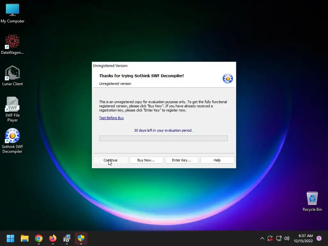Select the SWF File Player shortcut
This screenshot has width=328, height=246.
point(12,109)
